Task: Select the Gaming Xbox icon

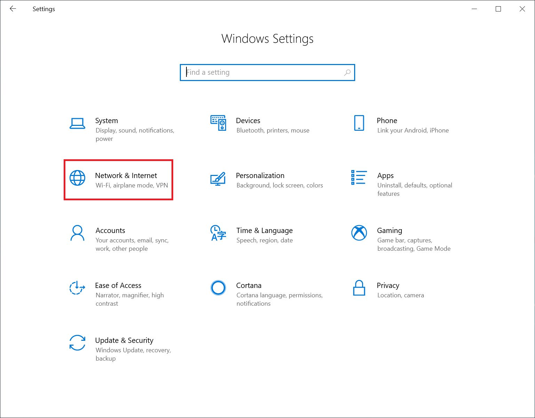Action: click(x=359, y=233)
